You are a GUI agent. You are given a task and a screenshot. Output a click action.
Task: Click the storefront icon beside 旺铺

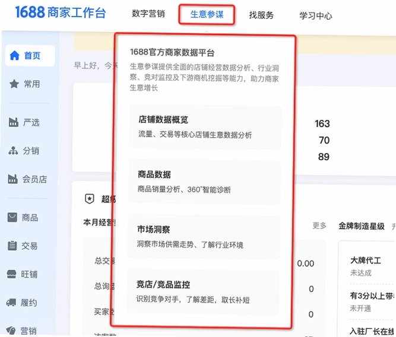click(11, 274)
